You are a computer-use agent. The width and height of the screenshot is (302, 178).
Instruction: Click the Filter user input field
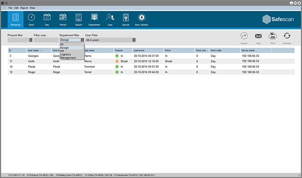coord(45,40)
